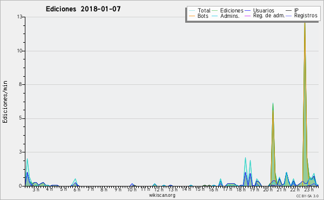Image resolution: width=324 pixels, height=200 pixels.
Task: Click the '3 h' x-axis label
Action: 36,189
